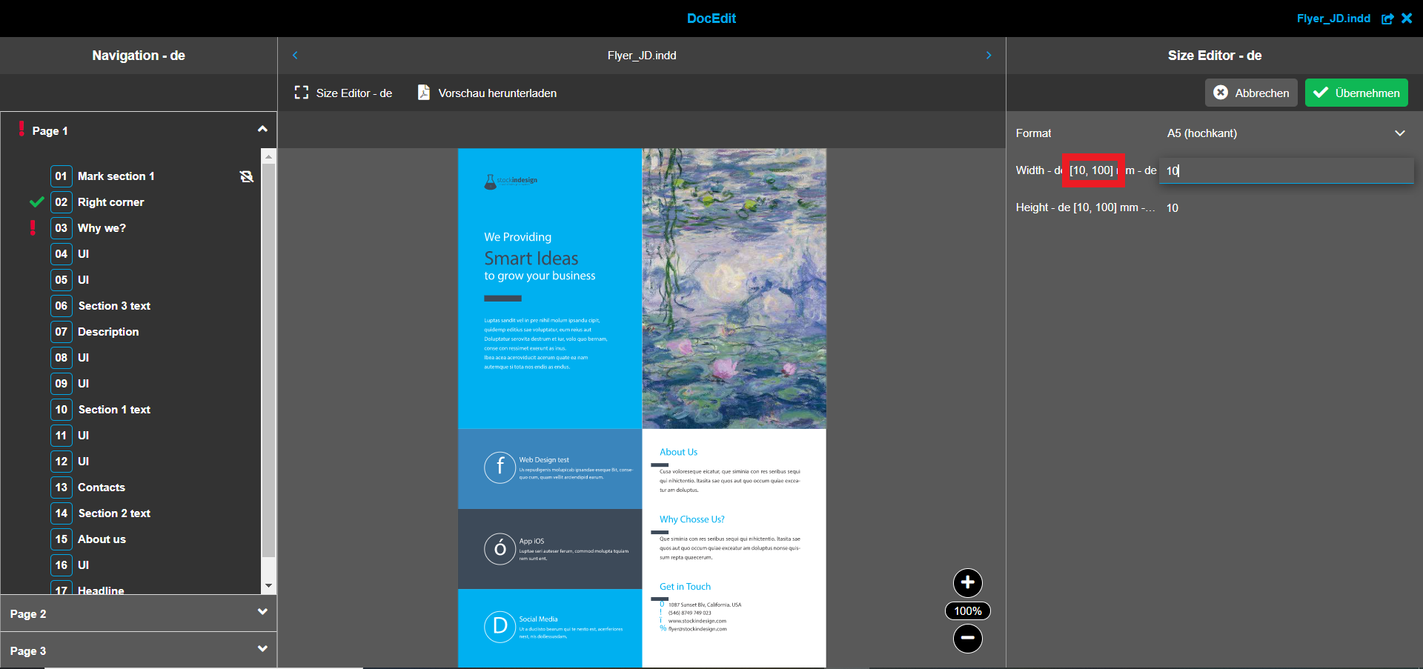This screenshot has width=1423, height=669.
Task: Select the Size Editor - de toolbar item
Action: coord(354,93)
